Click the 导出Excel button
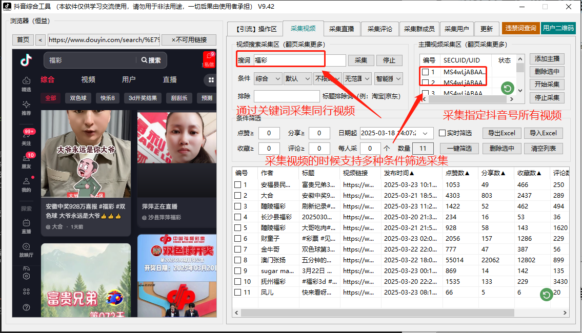The image size is (582, 333). (501, 133)
